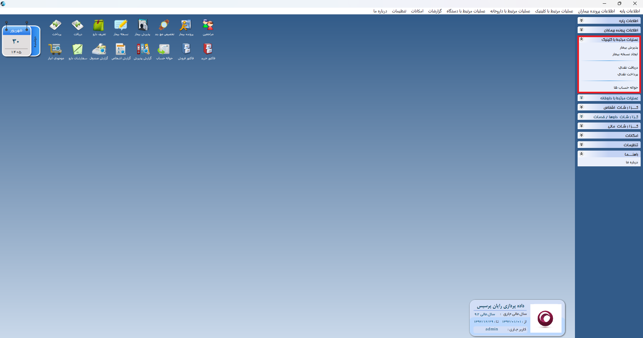
Task: Open the پرونده بیمار patient file icon
Action: coord(186,27)
